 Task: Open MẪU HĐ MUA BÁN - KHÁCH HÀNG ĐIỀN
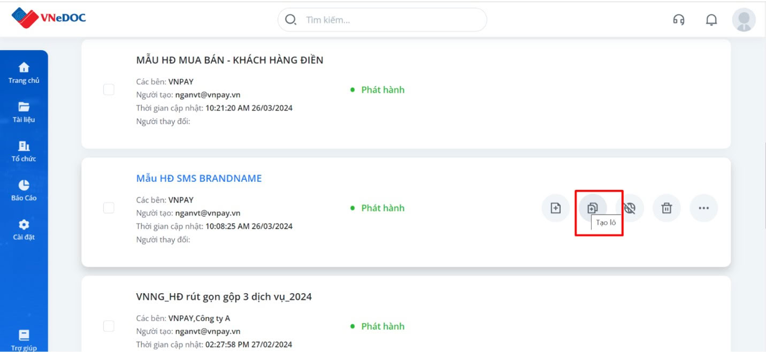pyautogui.click(x=230, y=60)
